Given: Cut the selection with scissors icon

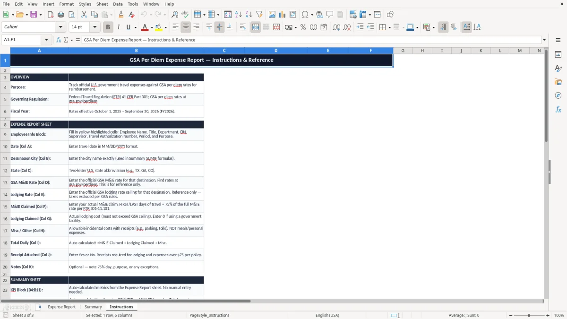Looking at the screenshot, I should [84, 15].
